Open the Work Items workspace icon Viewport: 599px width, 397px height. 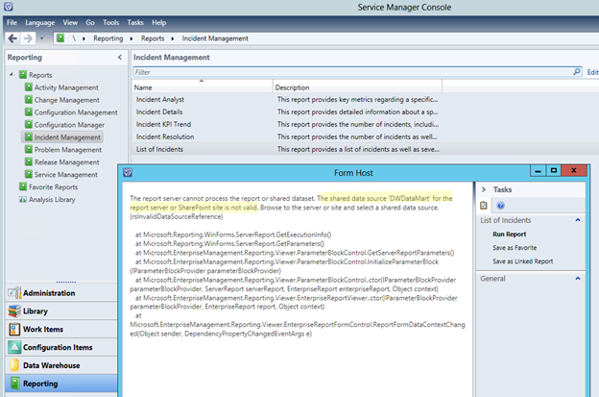14,330
